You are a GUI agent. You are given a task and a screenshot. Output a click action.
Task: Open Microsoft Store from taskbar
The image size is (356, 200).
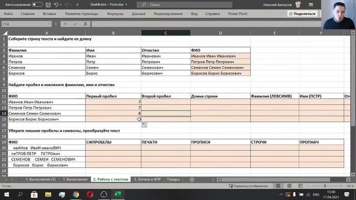tap(34, 194)
